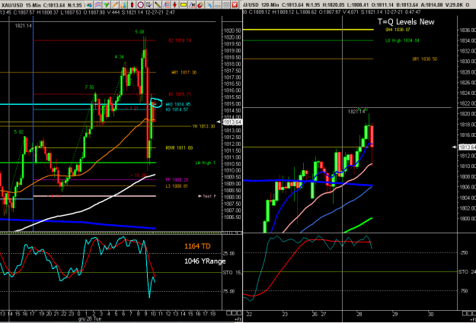Image resolution: width=476 pixels, height=323 pixels.
Task: Click the green funnel filter icon
Action: click(x=107, y=5)
